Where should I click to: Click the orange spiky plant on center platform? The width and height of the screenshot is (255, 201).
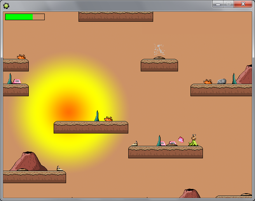tap(108, 119)
